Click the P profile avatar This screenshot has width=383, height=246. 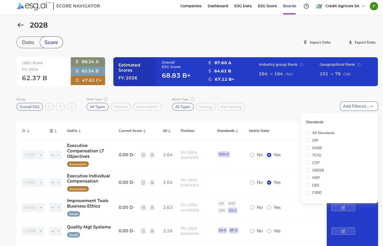click(x=374, y=6)
